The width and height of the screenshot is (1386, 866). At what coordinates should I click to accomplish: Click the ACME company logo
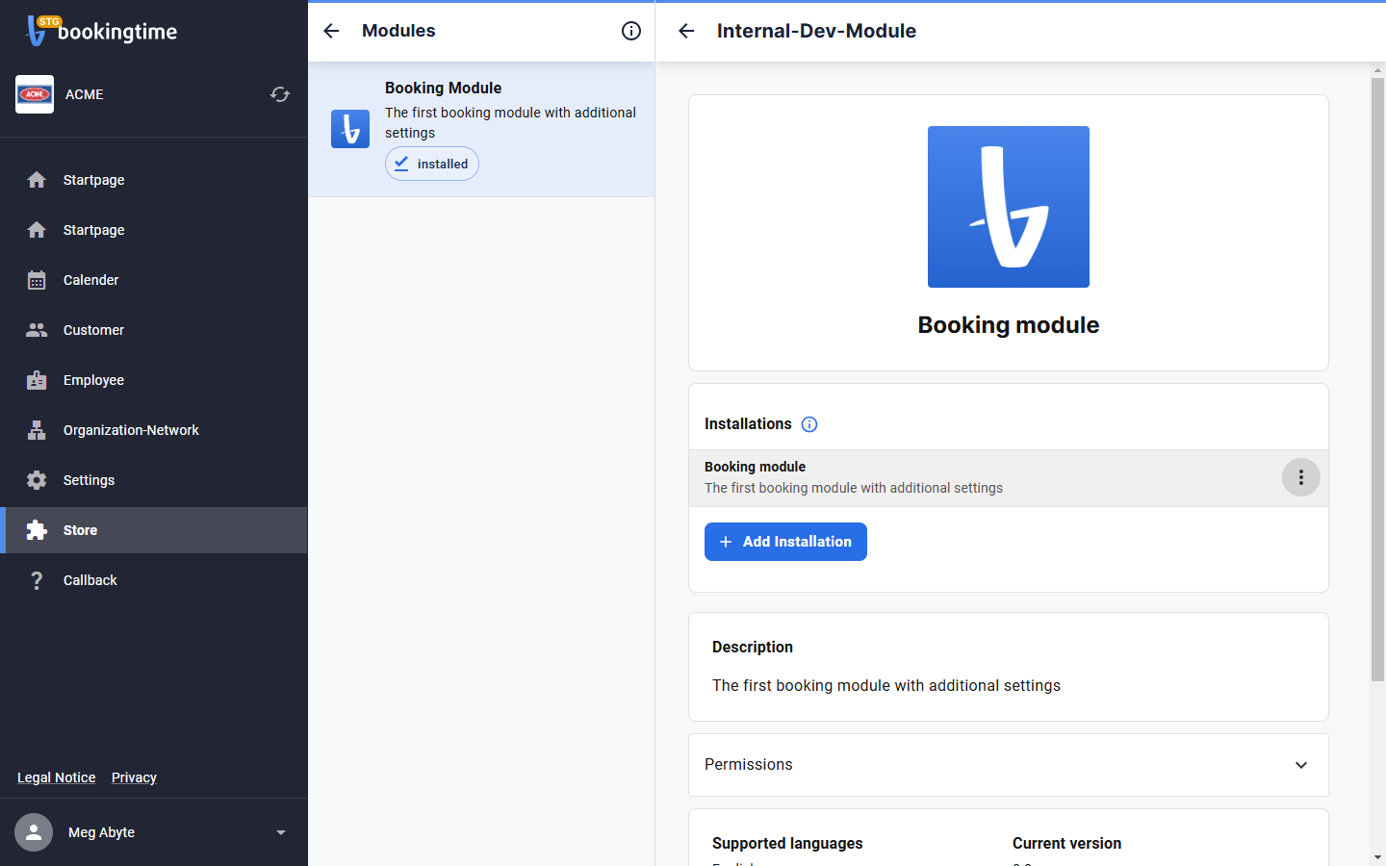[35, 94]
